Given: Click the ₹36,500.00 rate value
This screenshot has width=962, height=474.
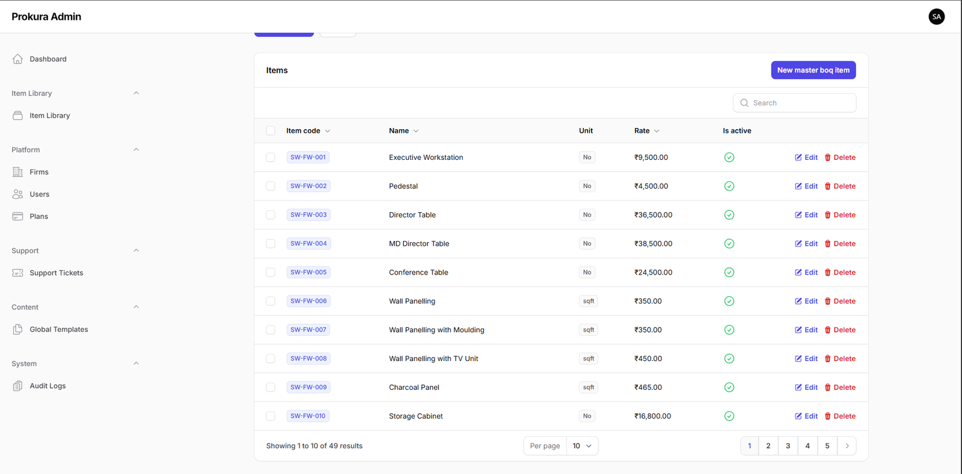Looking at the screenshot, I should [654, 215].
